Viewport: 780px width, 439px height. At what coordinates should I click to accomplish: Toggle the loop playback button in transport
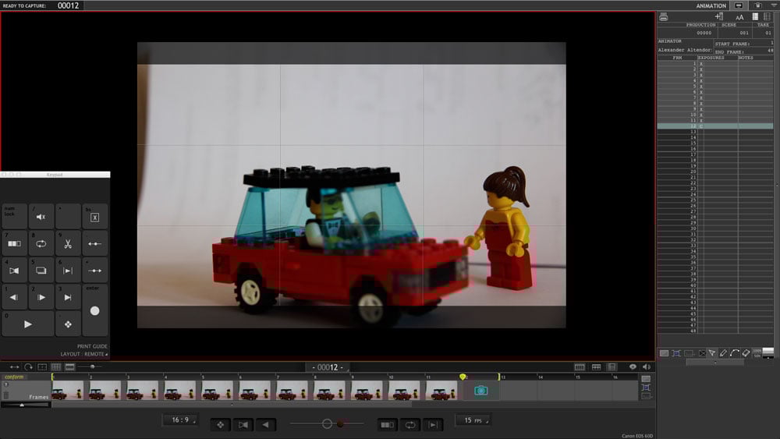(409, 424)
